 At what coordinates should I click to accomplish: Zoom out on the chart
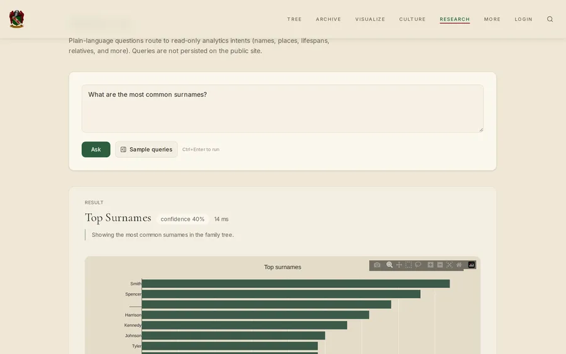click(x=440, y=265)
